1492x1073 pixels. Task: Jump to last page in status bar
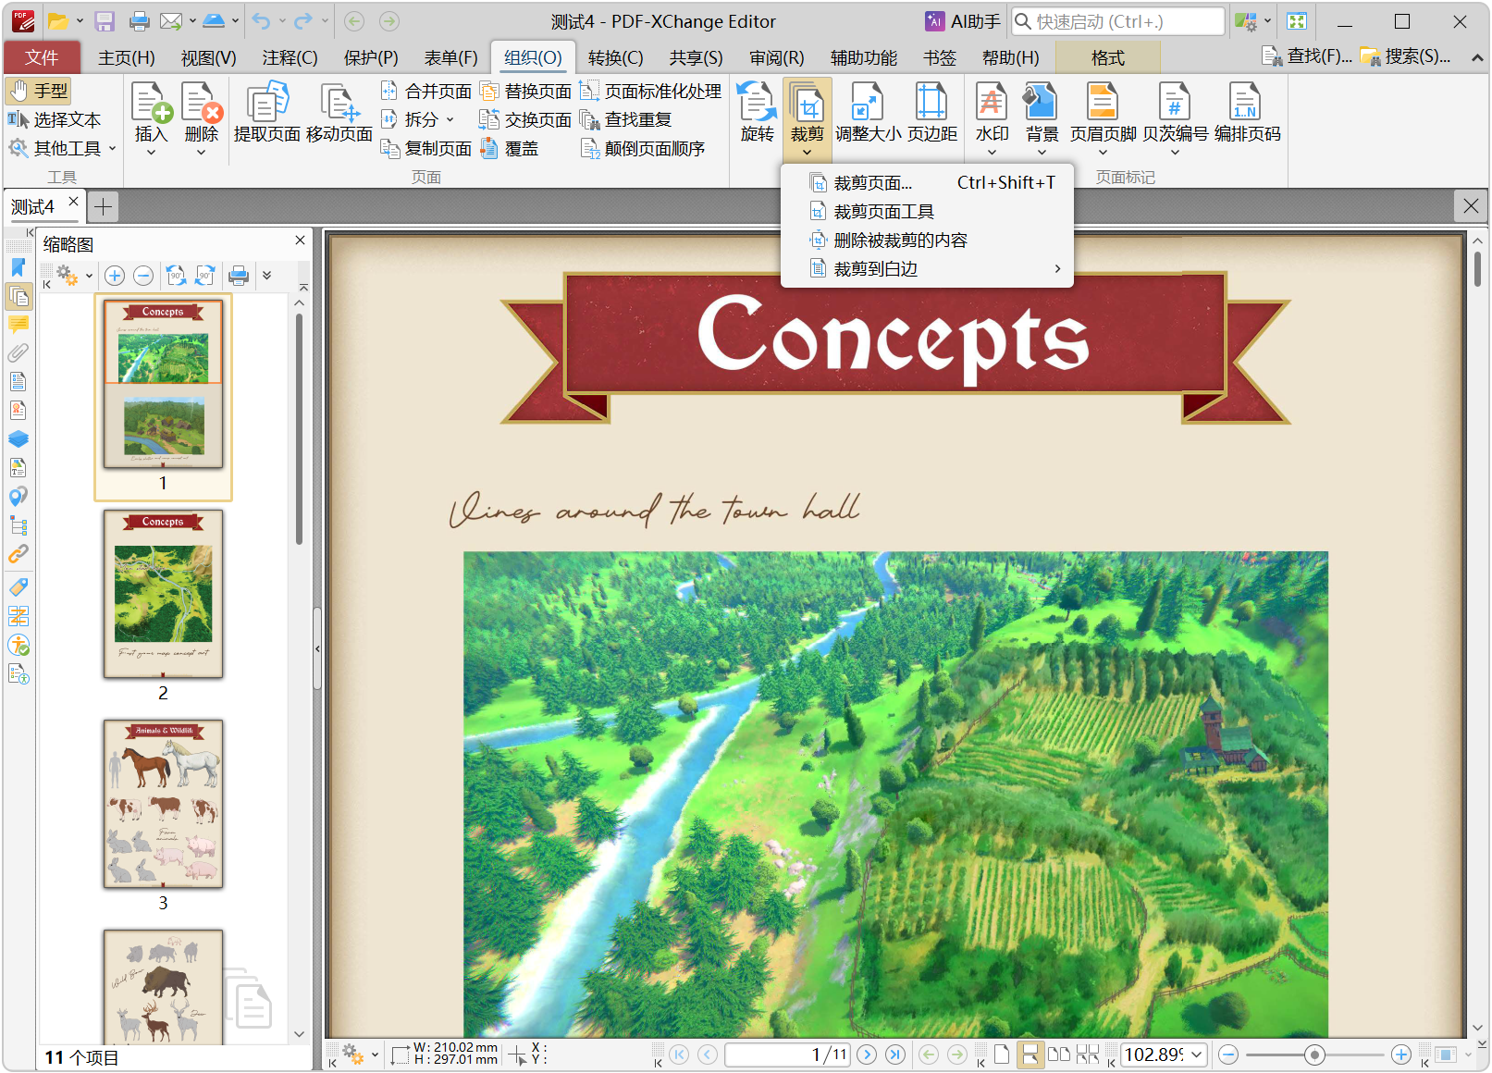click(x=895, y=1054)
